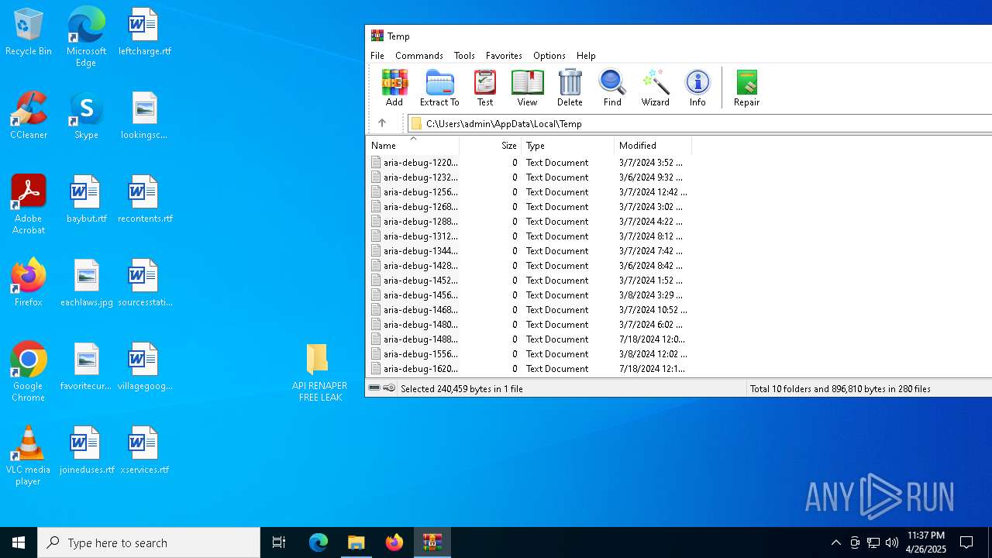Click the View file toolbar icon
The image size is (992, 558).
click(527, 88)
